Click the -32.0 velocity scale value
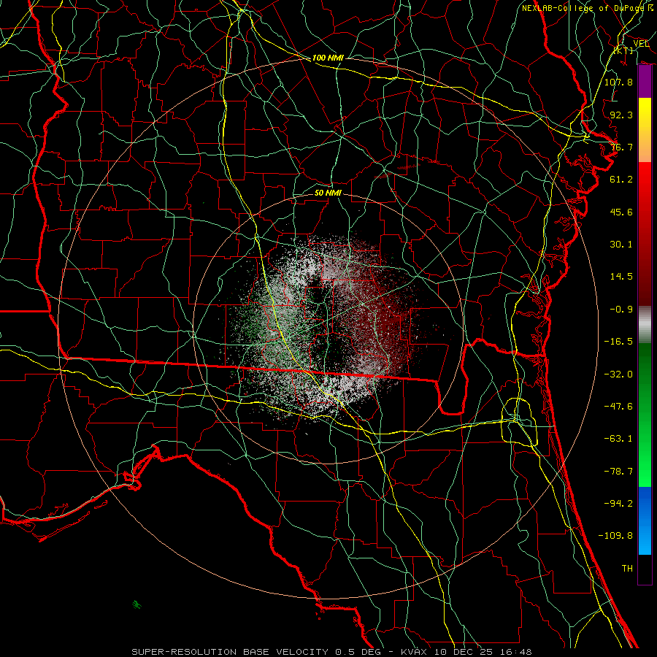Viewport: 657px width, 657px height. (618, 374)
